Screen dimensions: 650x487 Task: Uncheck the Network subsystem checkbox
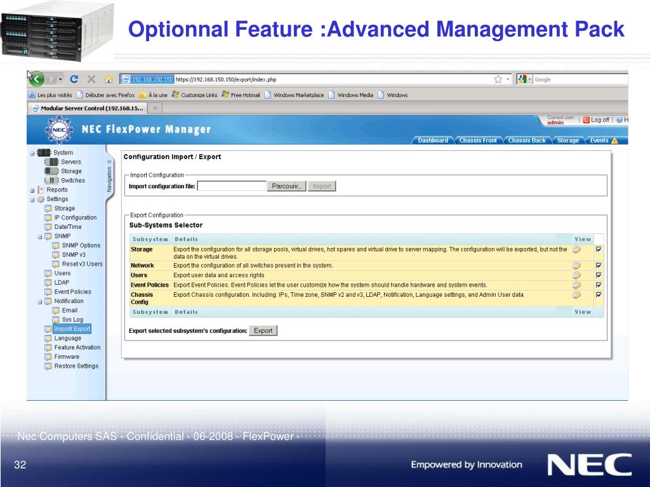[x=599, y=266]
